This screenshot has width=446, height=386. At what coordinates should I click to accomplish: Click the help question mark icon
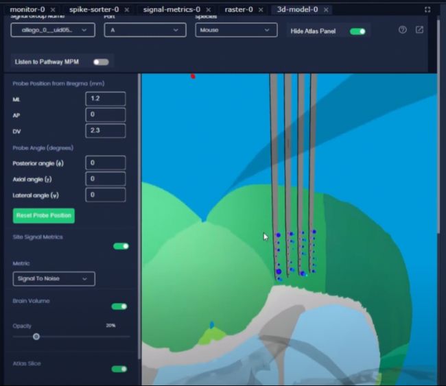tap(403, 30)
